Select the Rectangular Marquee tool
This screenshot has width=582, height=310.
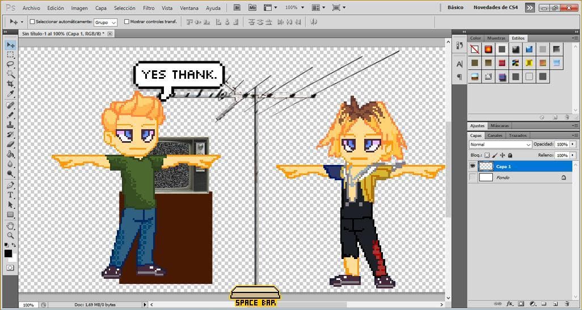10,55
